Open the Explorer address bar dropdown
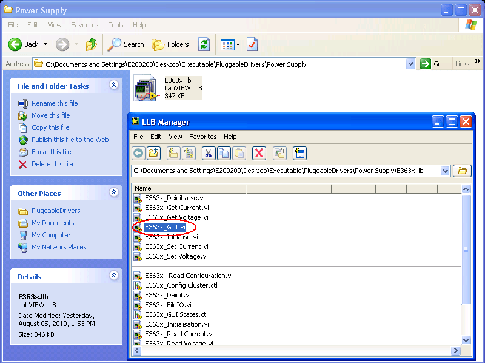485x363 pixels. [x=410, y=64]
